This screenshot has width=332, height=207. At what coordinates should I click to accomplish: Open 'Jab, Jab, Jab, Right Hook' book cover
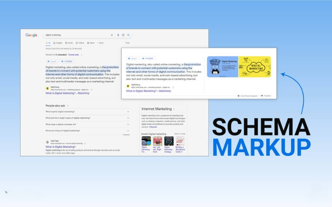click(158, 141)
